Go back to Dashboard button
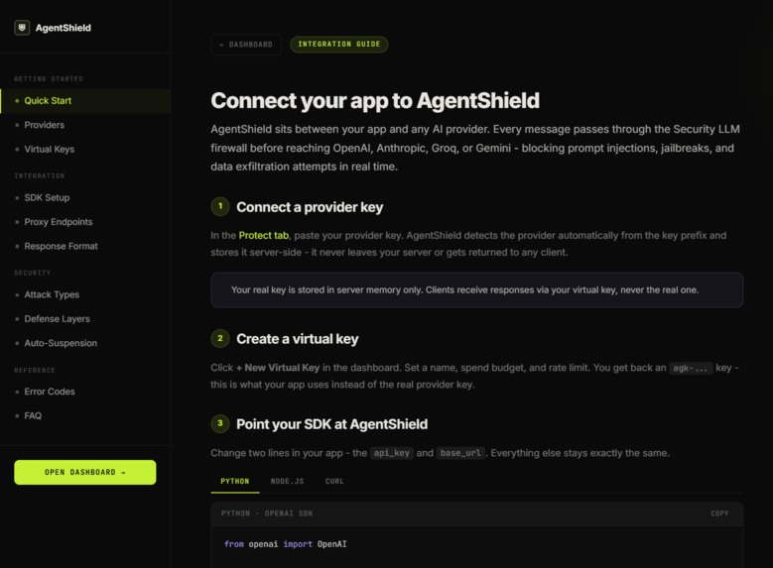 tap(246, 45)
